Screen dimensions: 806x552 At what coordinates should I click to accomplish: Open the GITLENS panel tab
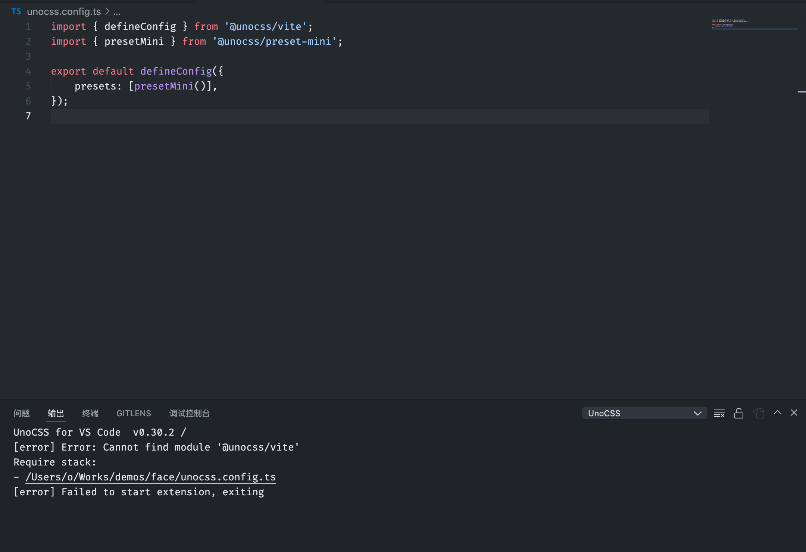click(133, 413)
